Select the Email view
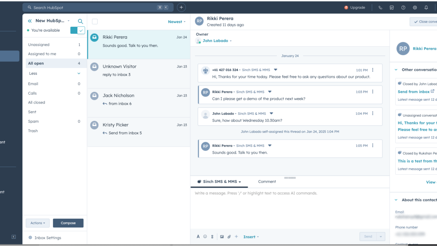Screen dimensions: 437x246 click(x=54, y=84)
